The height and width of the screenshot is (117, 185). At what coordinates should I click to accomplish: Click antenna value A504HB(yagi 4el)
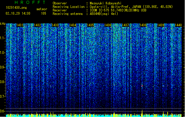click(104, 14)
